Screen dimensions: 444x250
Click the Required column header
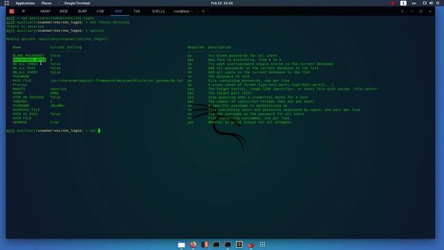[196, 47]
